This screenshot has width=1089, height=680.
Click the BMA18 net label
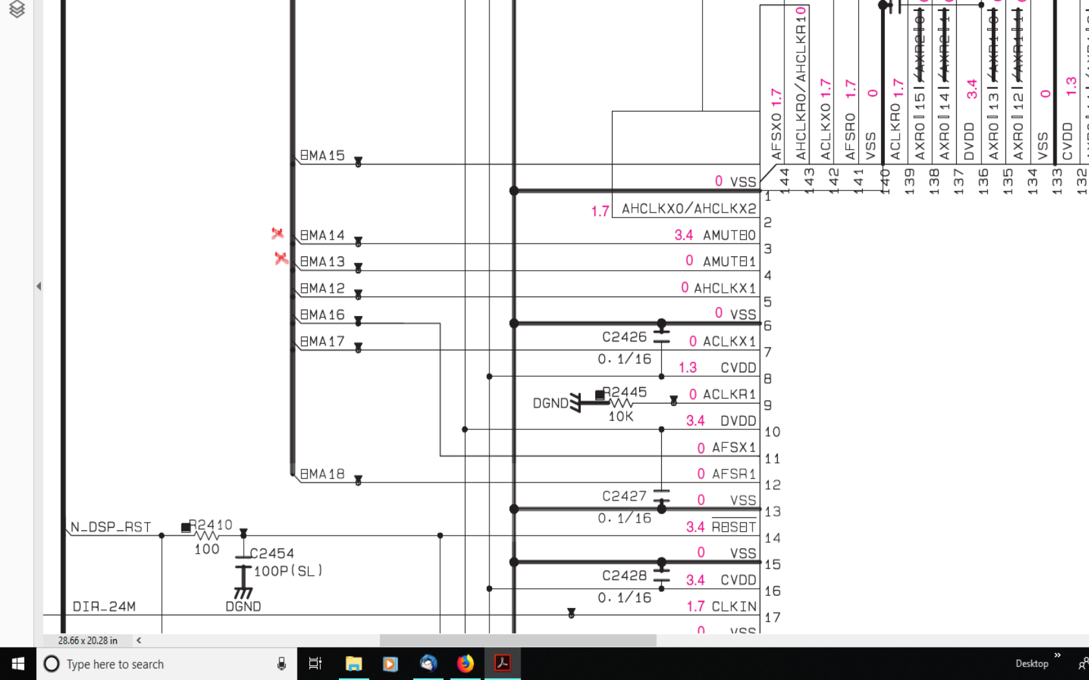coord(322,474)
